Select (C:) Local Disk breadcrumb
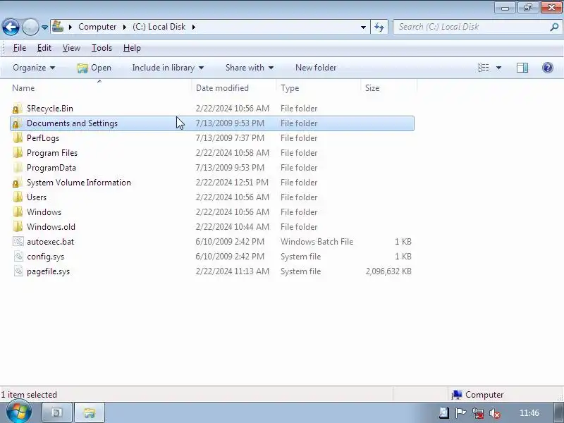Screen dimensions: 564x423 click(159, 27)
